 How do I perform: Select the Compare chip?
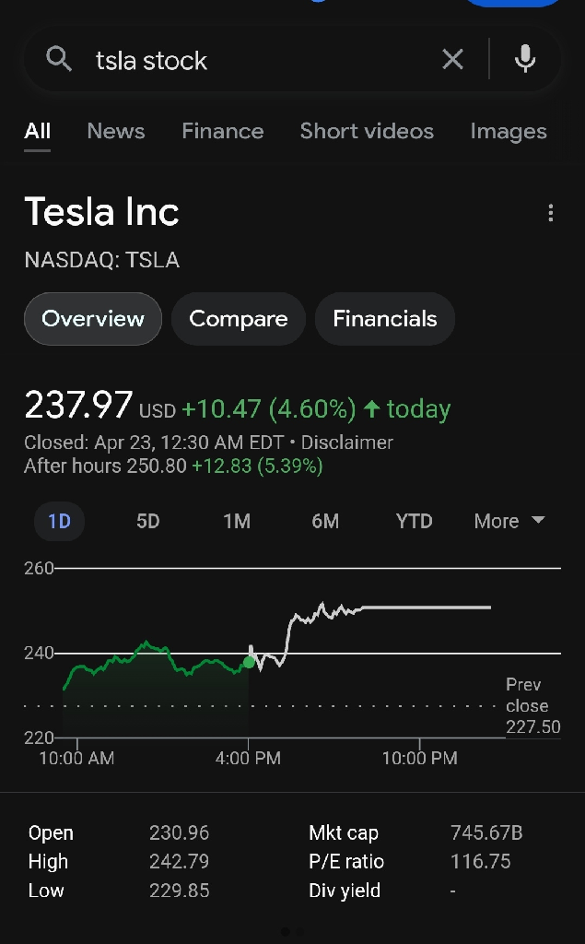239,318
